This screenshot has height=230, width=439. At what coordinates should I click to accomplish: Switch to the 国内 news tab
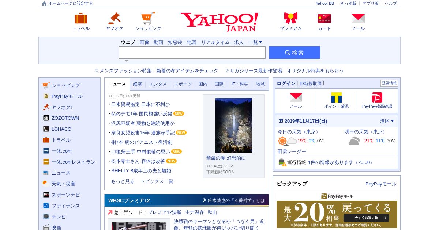pyautogui.click(x=203, y=84)
